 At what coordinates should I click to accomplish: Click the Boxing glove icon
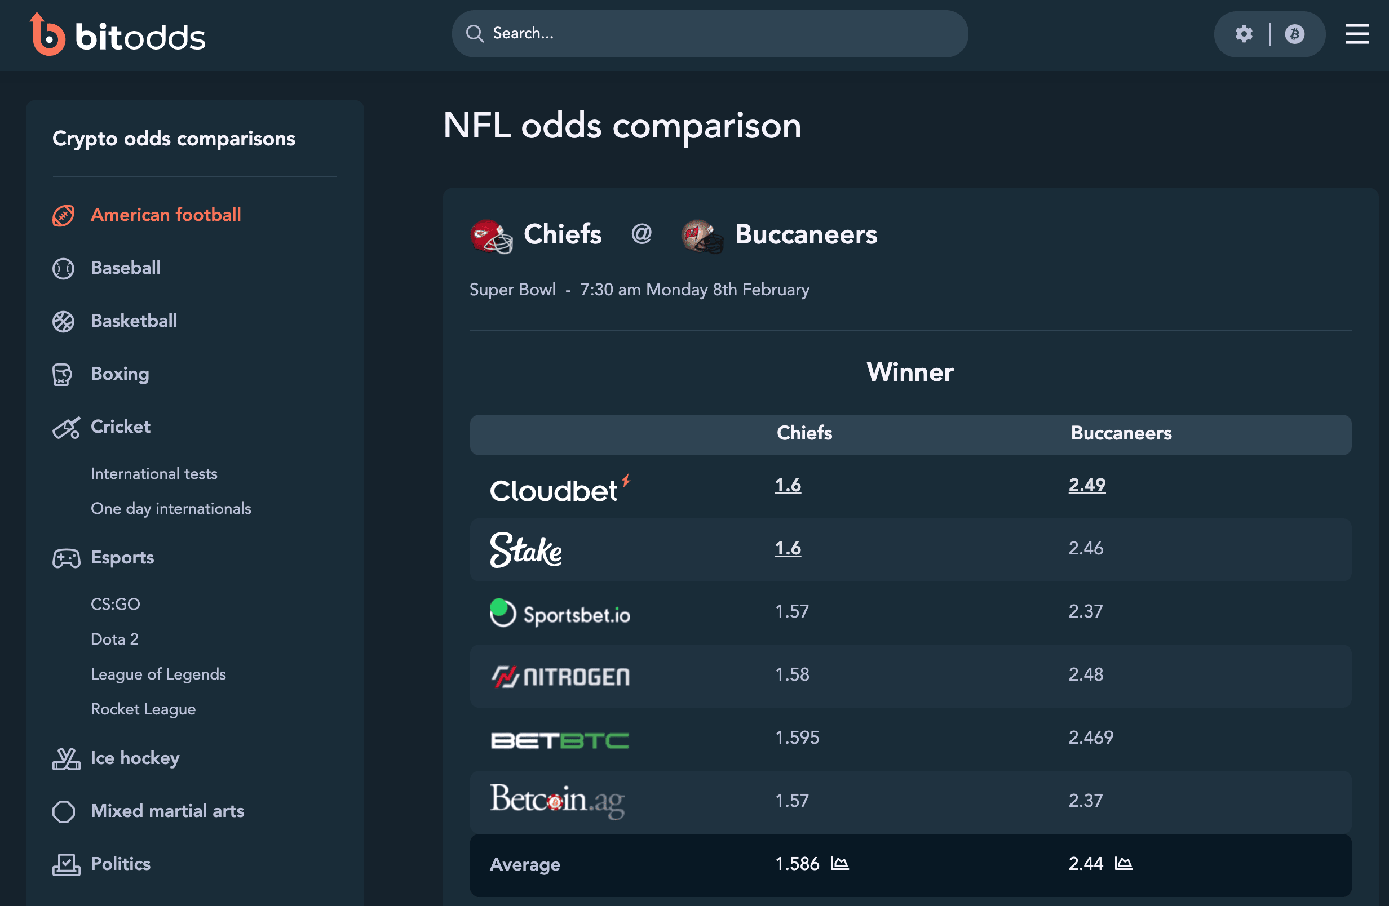tap(63, 374)
